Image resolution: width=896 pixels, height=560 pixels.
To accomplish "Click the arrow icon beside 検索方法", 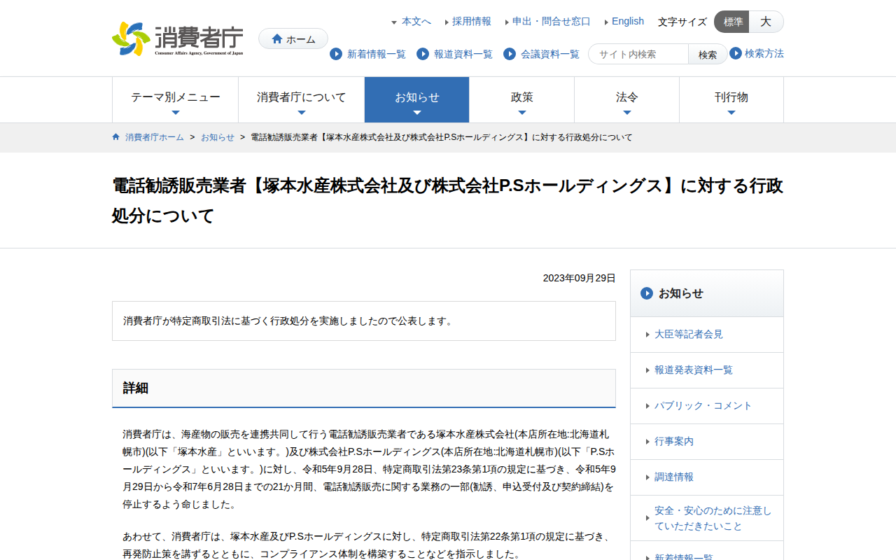I will point(736,53).
